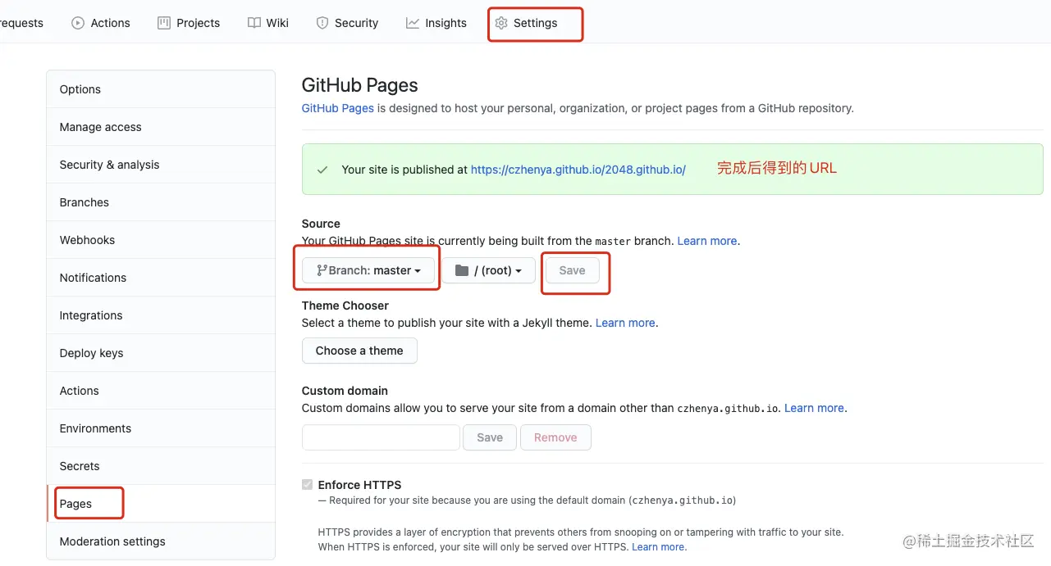This screenshot has width=1051, height=566.
Task: Click the Settings gear icon
Action: click(501, 23)
